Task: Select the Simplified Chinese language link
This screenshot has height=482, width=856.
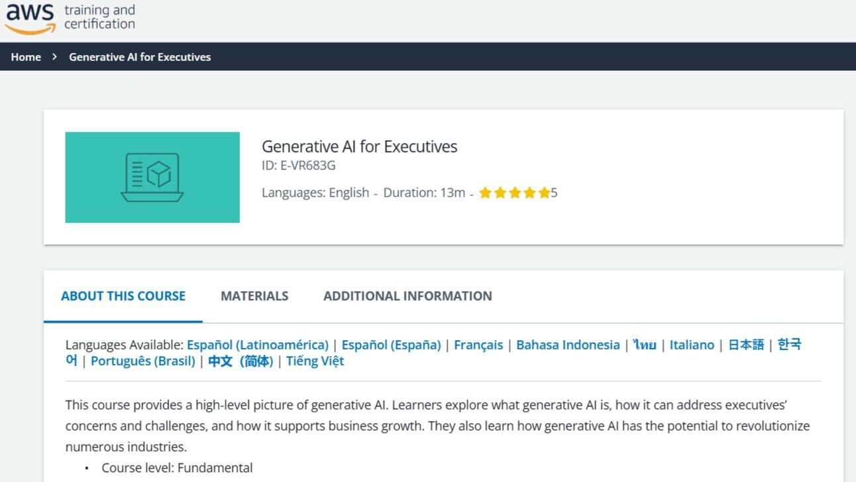Action: [x=241, y=361]
